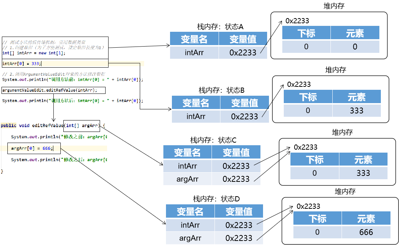Click the 'argumentValueEdit.editRefValue(intArr);' call box
Viewport: 399px width, 245px height.
(x=50, y=90)
